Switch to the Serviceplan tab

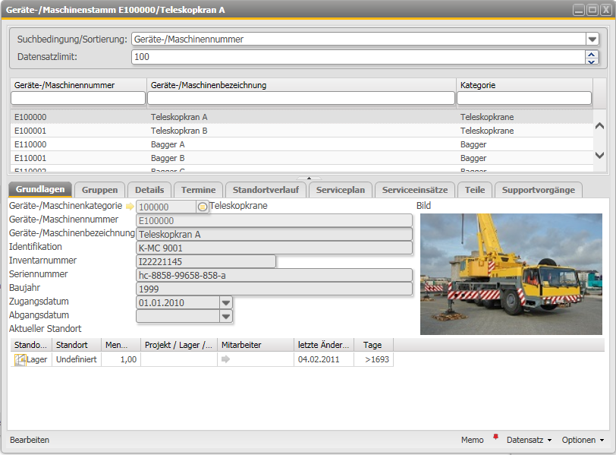coord(341,189)
